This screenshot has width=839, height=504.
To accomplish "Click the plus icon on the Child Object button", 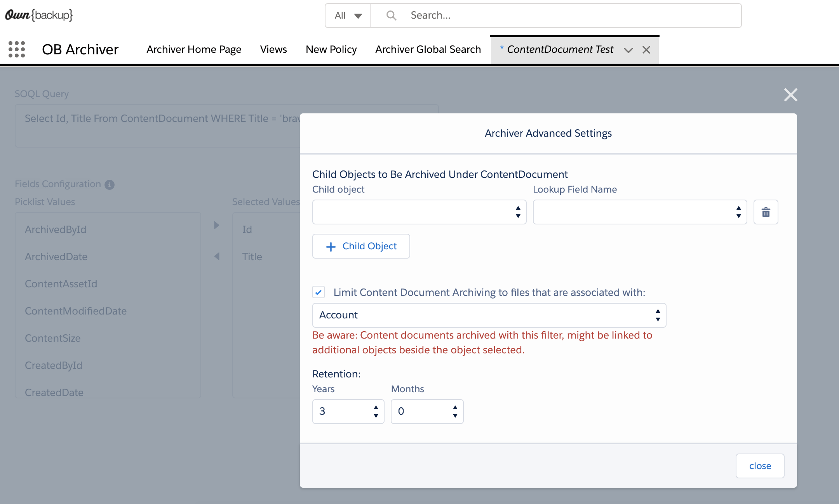I will pos(331,246).
